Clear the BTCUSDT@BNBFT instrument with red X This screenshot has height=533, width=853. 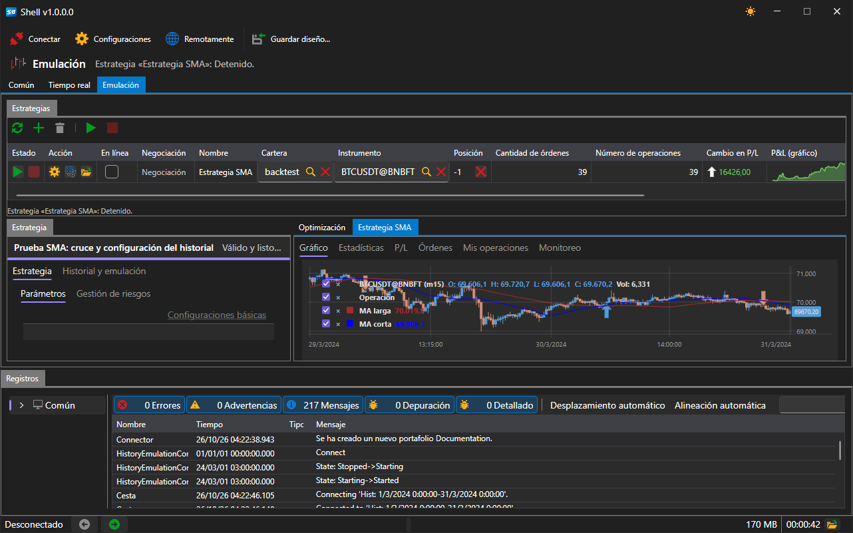coord(441,172)
